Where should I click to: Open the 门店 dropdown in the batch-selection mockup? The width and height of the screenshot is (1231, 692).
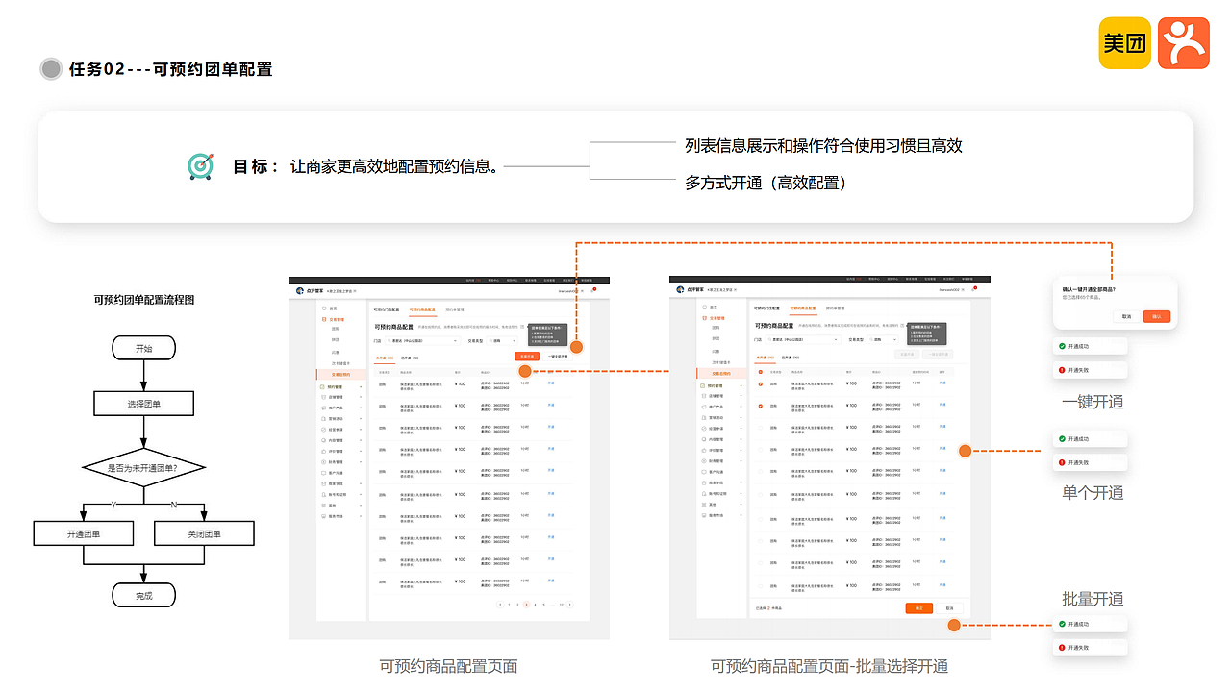coord(803,339)
